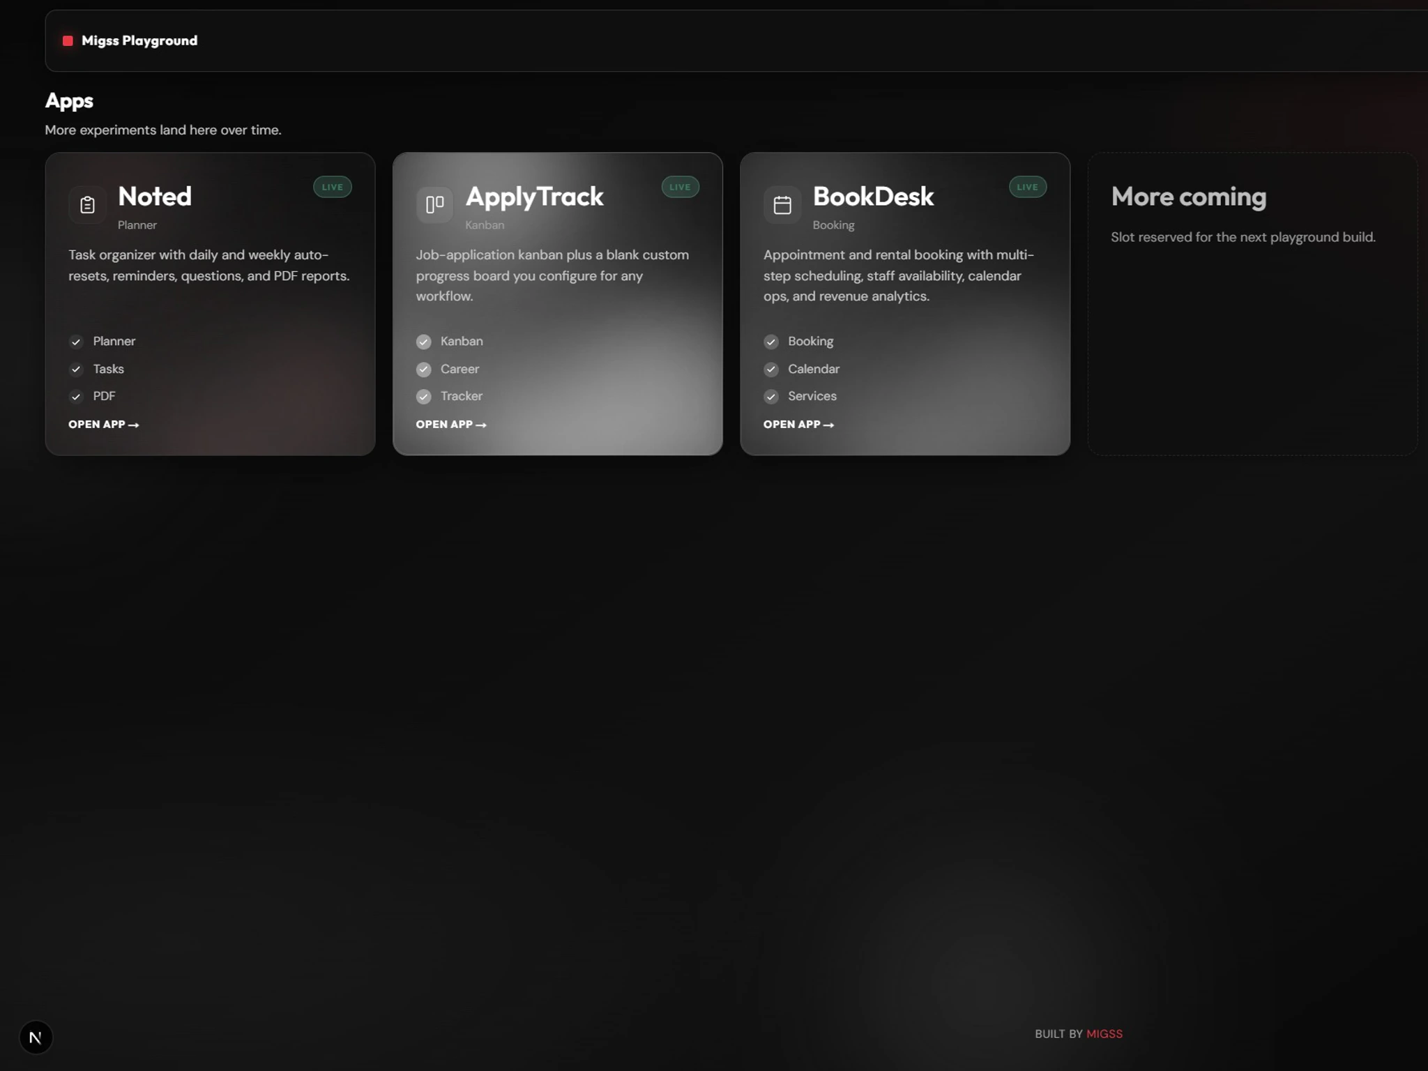Select the BookDesk card title
The height and width of the screenshot is (1071, 1428).
[873, 197]
